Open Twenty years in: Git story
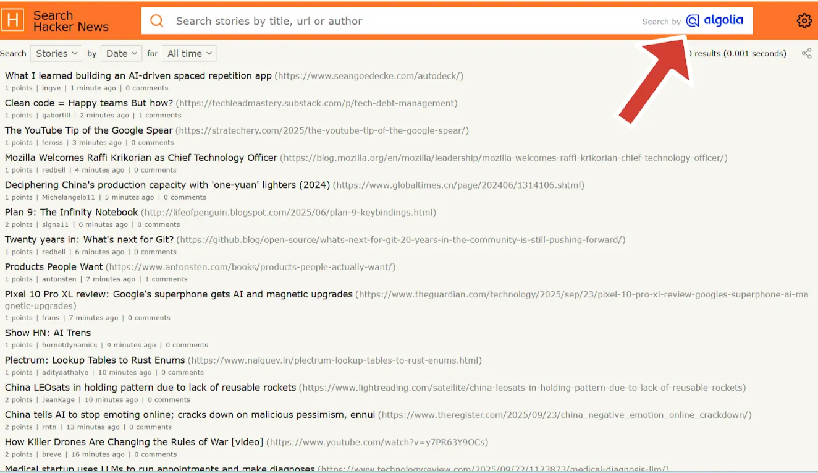Screen dimensions: 818x473 point(90,239)
